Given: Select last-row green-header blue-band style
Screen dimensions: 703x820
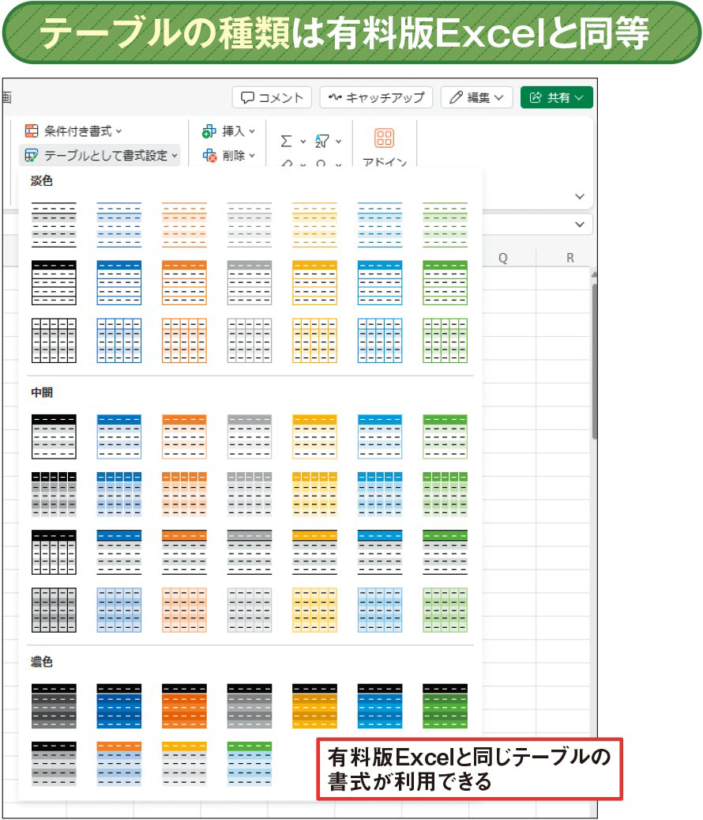Looking at the screenshot, I should coord(250,764).
